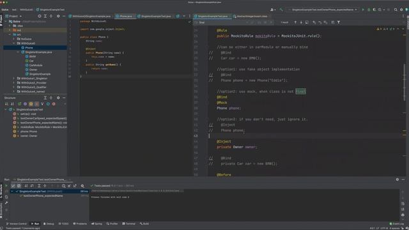Expand the WithGuice2_Provider package
This screenshot has height=230, width=409.
tap(14, 83)
